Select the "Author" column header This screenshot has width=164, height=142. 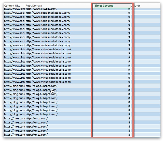[146, 6]
